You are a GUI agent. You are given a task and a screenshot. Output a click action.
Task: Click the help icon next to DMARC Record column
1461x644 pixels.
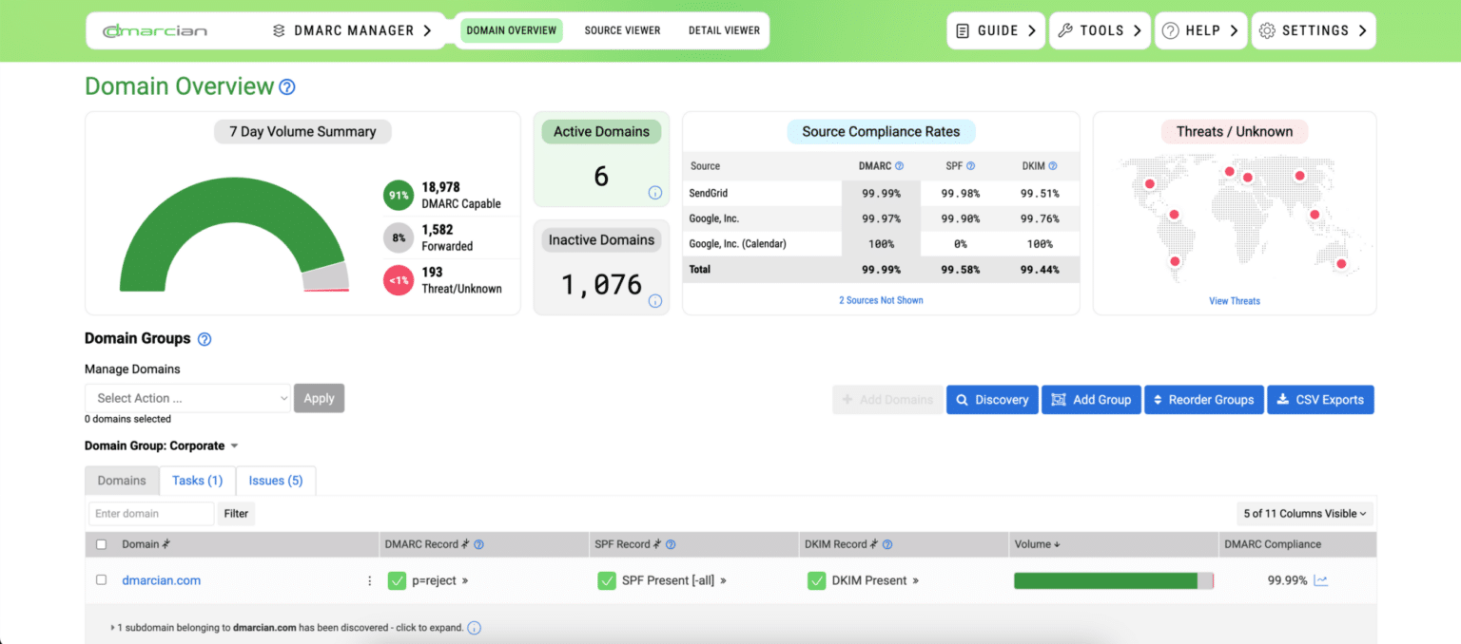pyautogui.click(x=479, y=545)
